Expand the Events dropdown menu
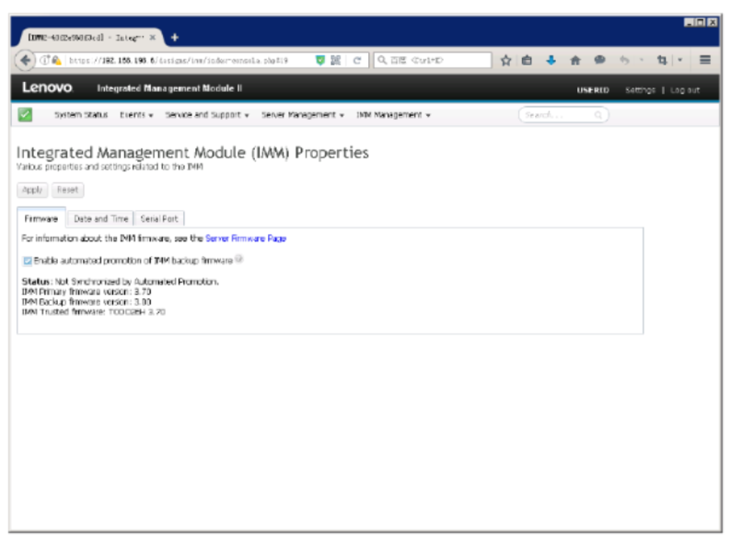This screenshot has height=536, width=731. coord(136,115)
